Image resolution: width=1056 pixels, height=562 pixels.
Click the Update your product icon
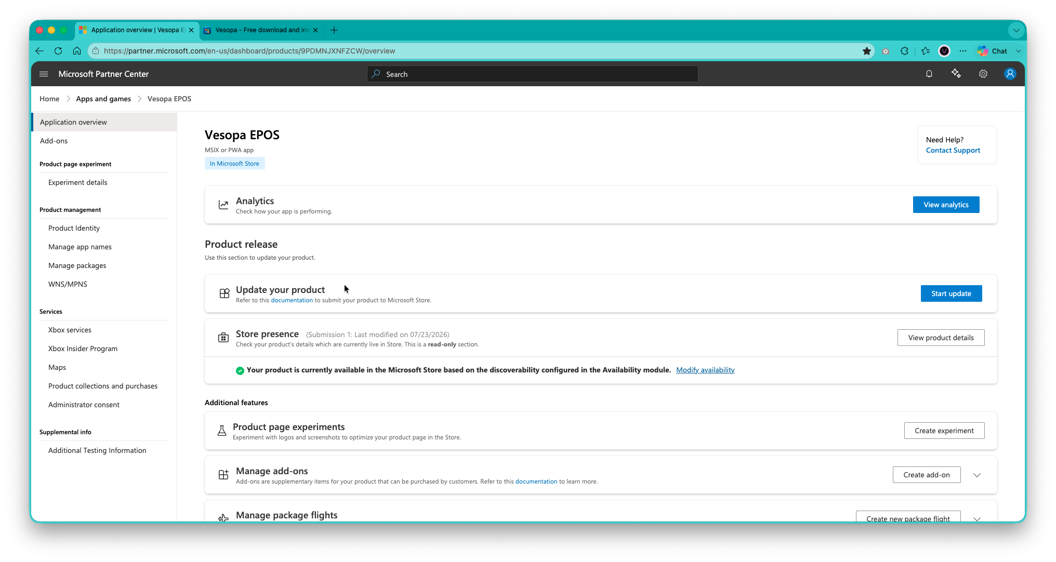(225, 293)
